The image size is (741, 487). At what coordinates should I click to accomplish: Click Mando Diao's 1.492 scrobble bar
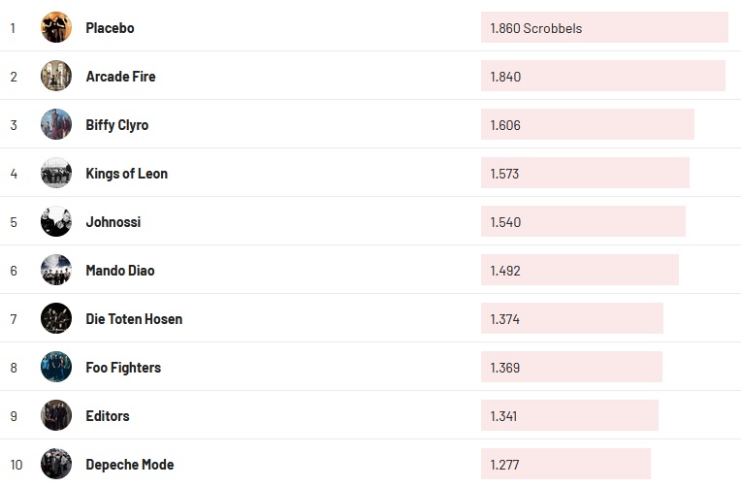(x=579, y=271)
